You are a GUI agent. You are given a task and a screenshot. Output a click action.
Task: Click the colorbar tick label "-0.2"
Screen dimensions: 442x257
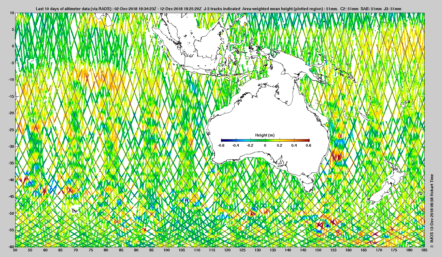pyautogui.click(x=250, y=145)
